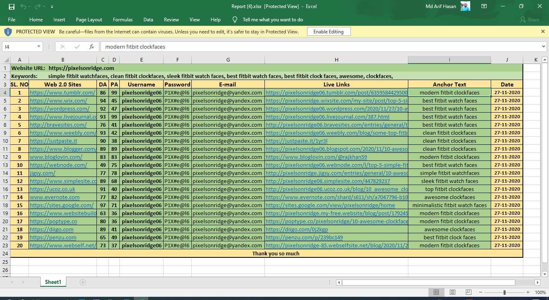Click the Tell Me lightbulb icon
The height and width of the screenshot is (300, 549).
(235, 20)
